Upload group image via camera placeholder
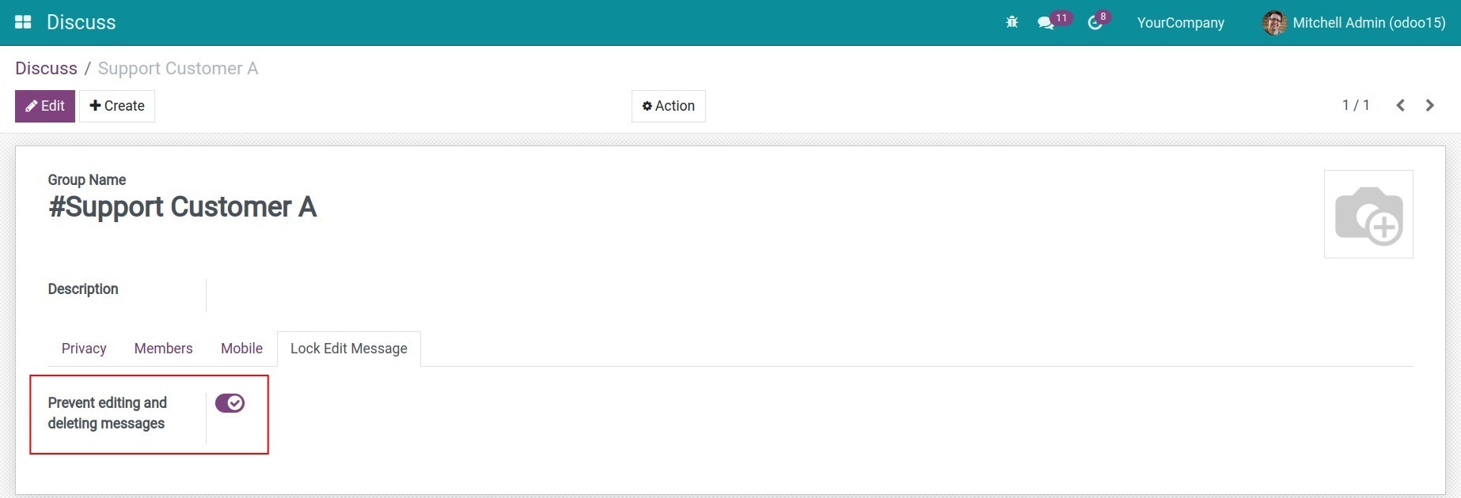 coord(1368,214)
